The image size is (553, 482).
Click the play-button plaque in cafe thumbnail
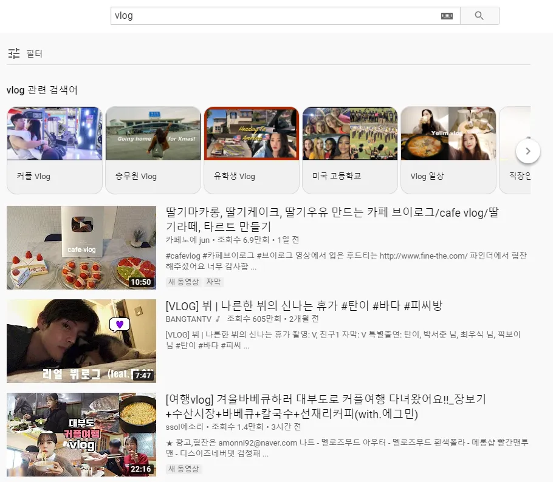83,233
